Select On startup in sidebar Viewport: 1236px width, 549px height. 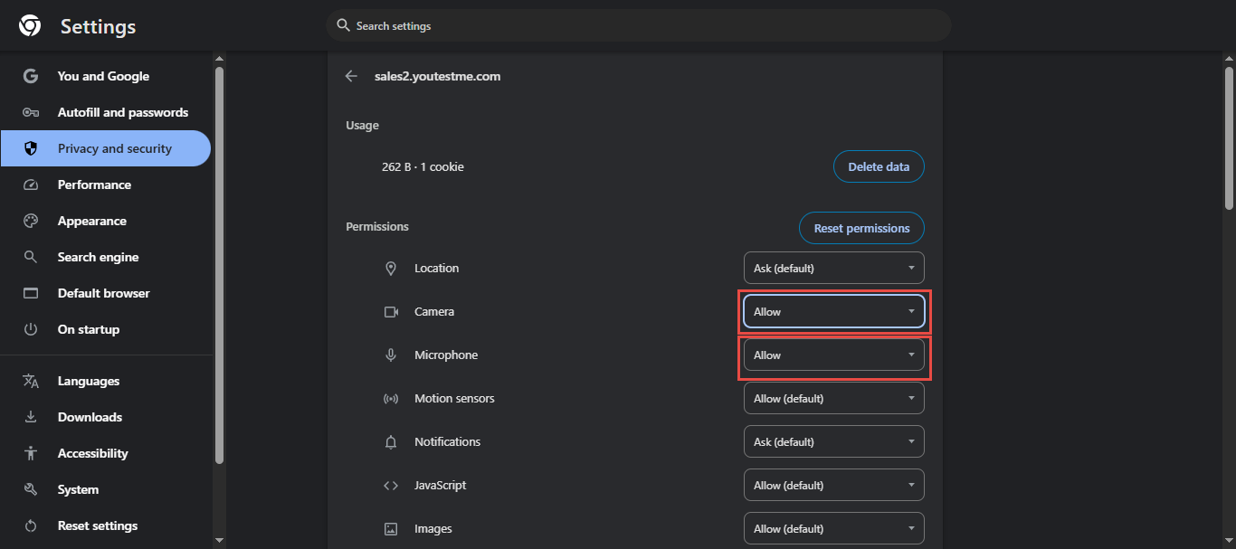point(89,329)
